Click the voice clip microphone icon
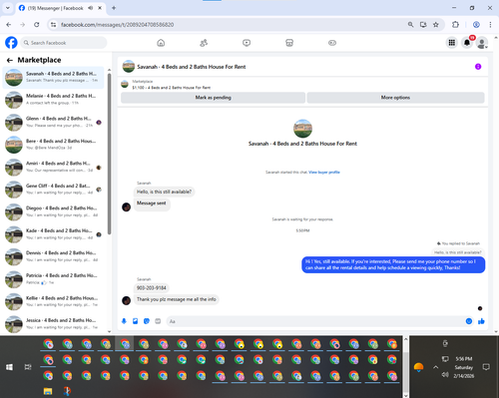499x398 pixels. pos(124,321)
